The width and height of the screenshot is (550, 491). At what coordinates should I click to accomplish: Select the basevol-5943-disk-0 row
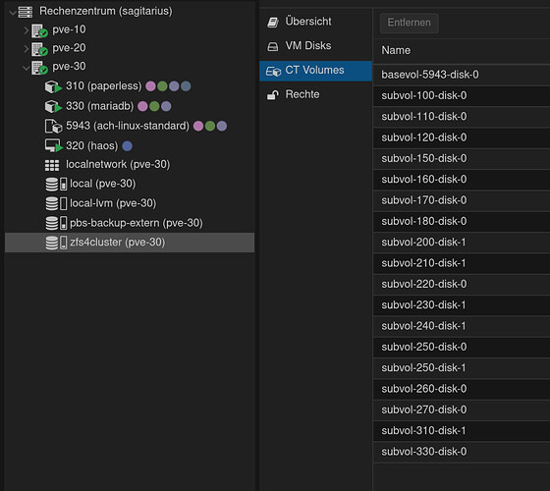pyautogui.click(x=462, y=75)
